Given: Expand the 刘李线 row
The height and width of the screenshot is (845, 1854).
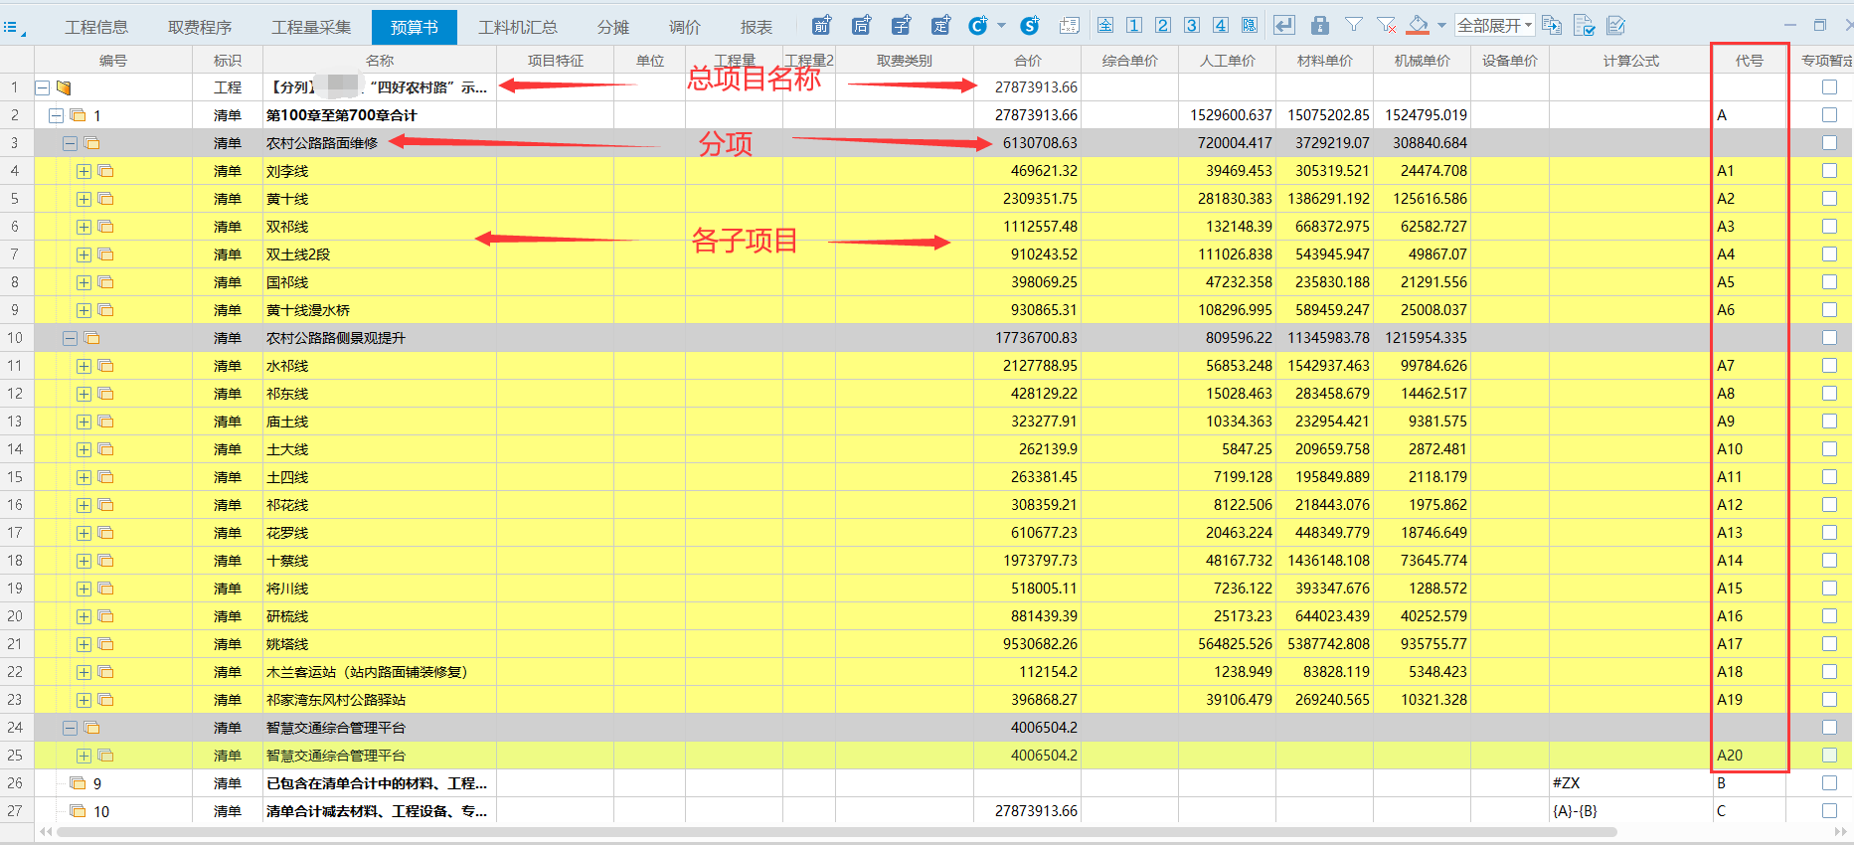Looking at the screenshot, I should (x=84, y=171).
